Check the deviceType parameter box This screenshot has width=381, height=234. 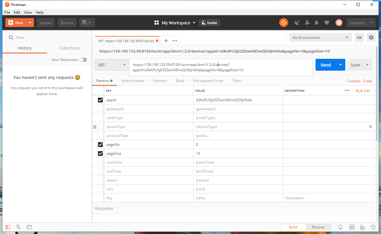tap(100, 127)
